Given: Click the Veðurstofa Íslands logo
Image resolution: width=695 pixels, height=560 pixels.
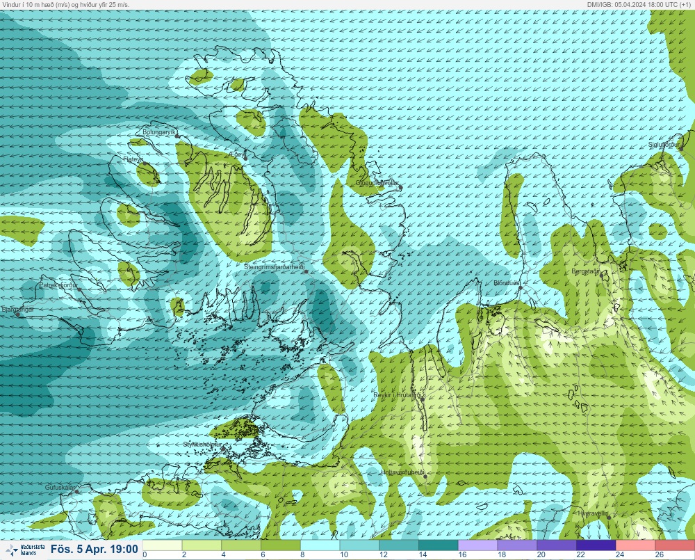Looking at the screenshot, I should click(x=25, y=550).
